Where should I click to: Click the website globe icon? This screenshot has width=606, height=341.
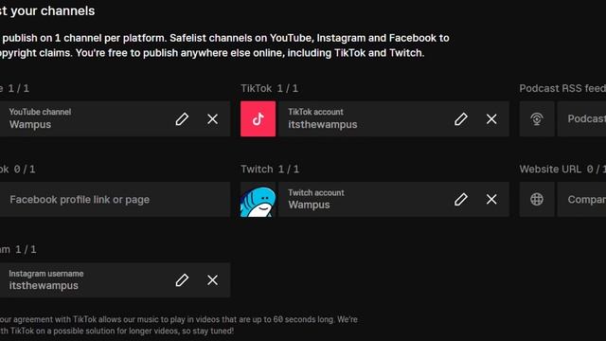tap(537, 200)
